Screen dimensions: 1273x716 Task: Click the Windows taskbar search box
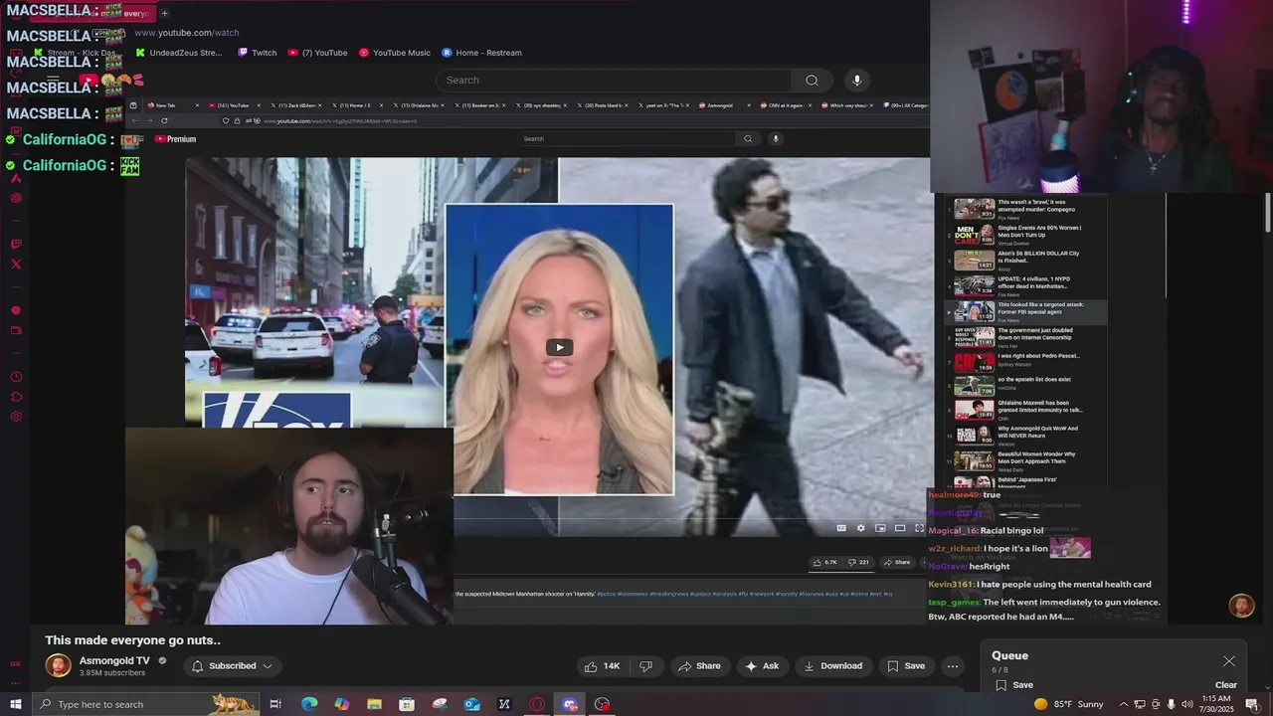144,704
